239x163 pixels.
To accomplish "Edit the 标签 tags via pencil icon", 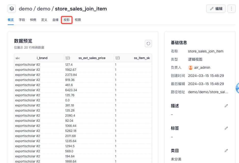I will [226, 128].
